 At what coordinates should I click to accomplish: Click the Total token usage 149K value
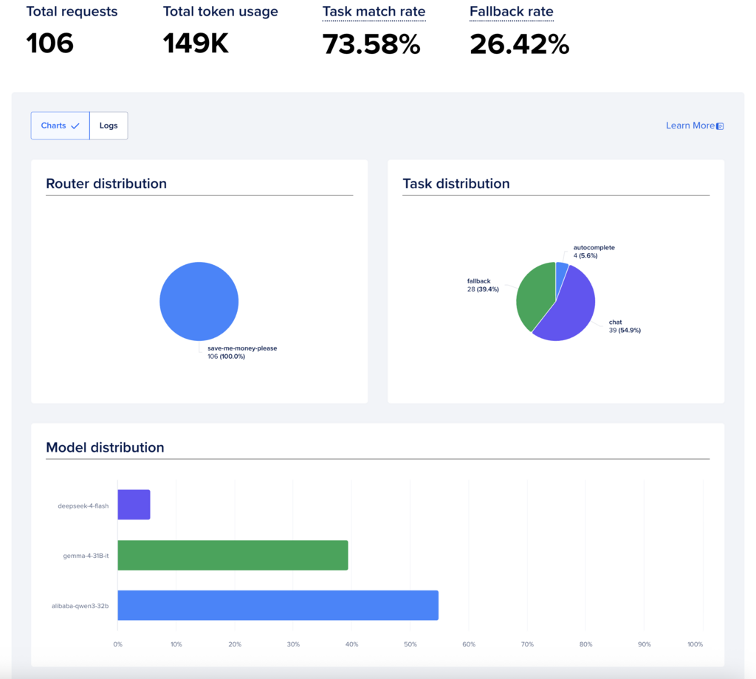(196, 44)
